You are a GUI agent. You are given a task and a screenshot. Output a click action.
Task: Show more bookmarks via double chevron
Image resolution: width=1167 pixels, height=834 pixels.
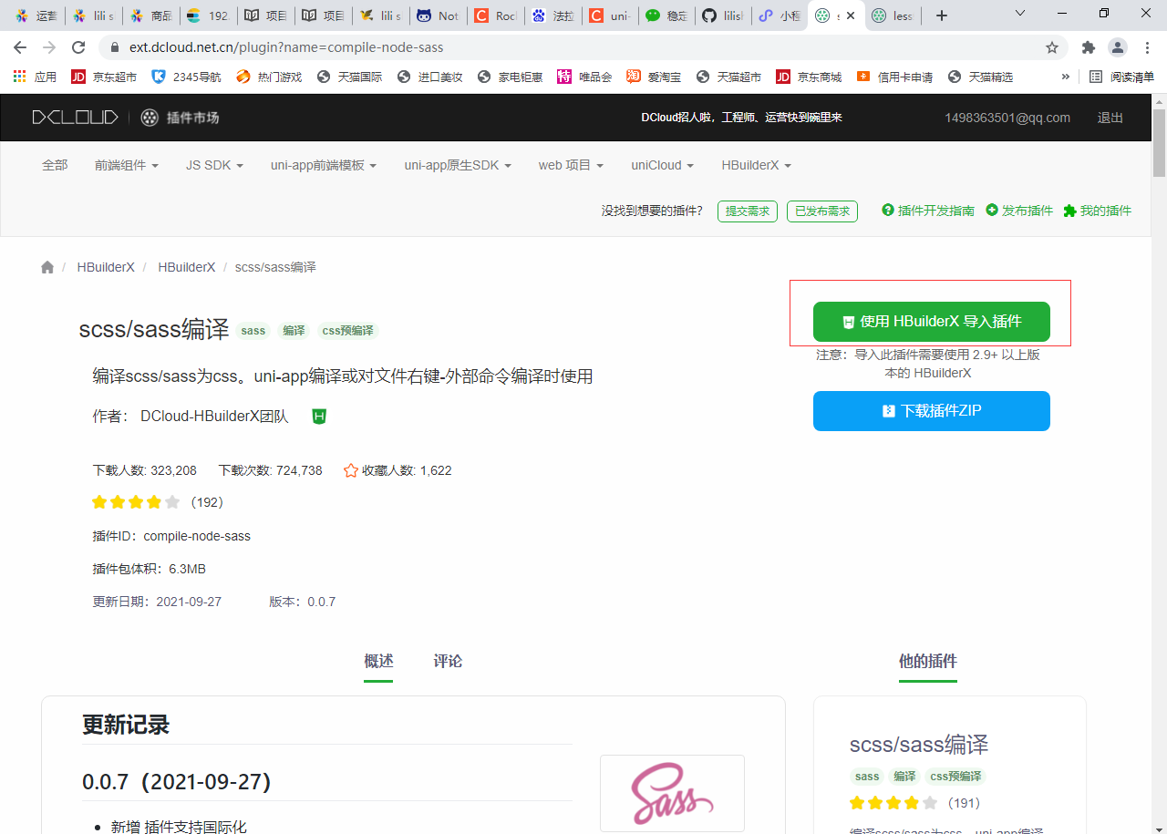1065,77
